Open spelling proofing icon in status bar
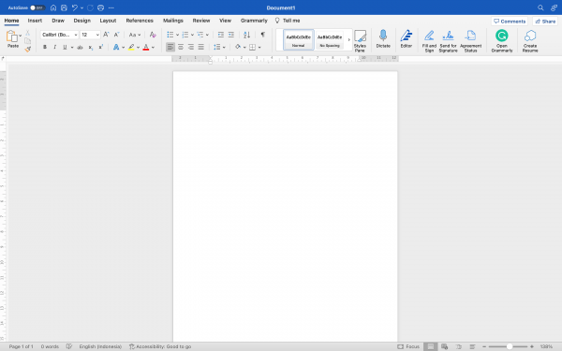Image resolution: width=562 pixels, height=351 pixels. pos(68,346)
